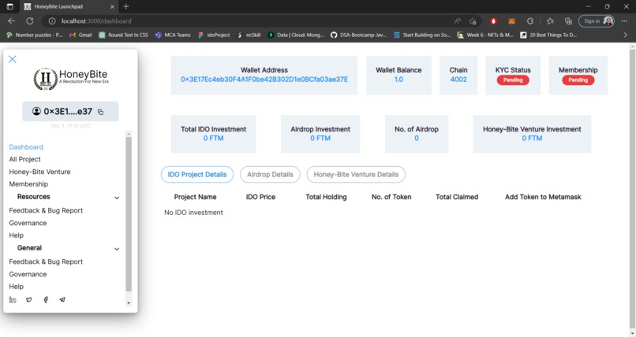Open the Gmail bookmark
The height and width of the screenshot is (337, 636).
(x=80, y=35)
